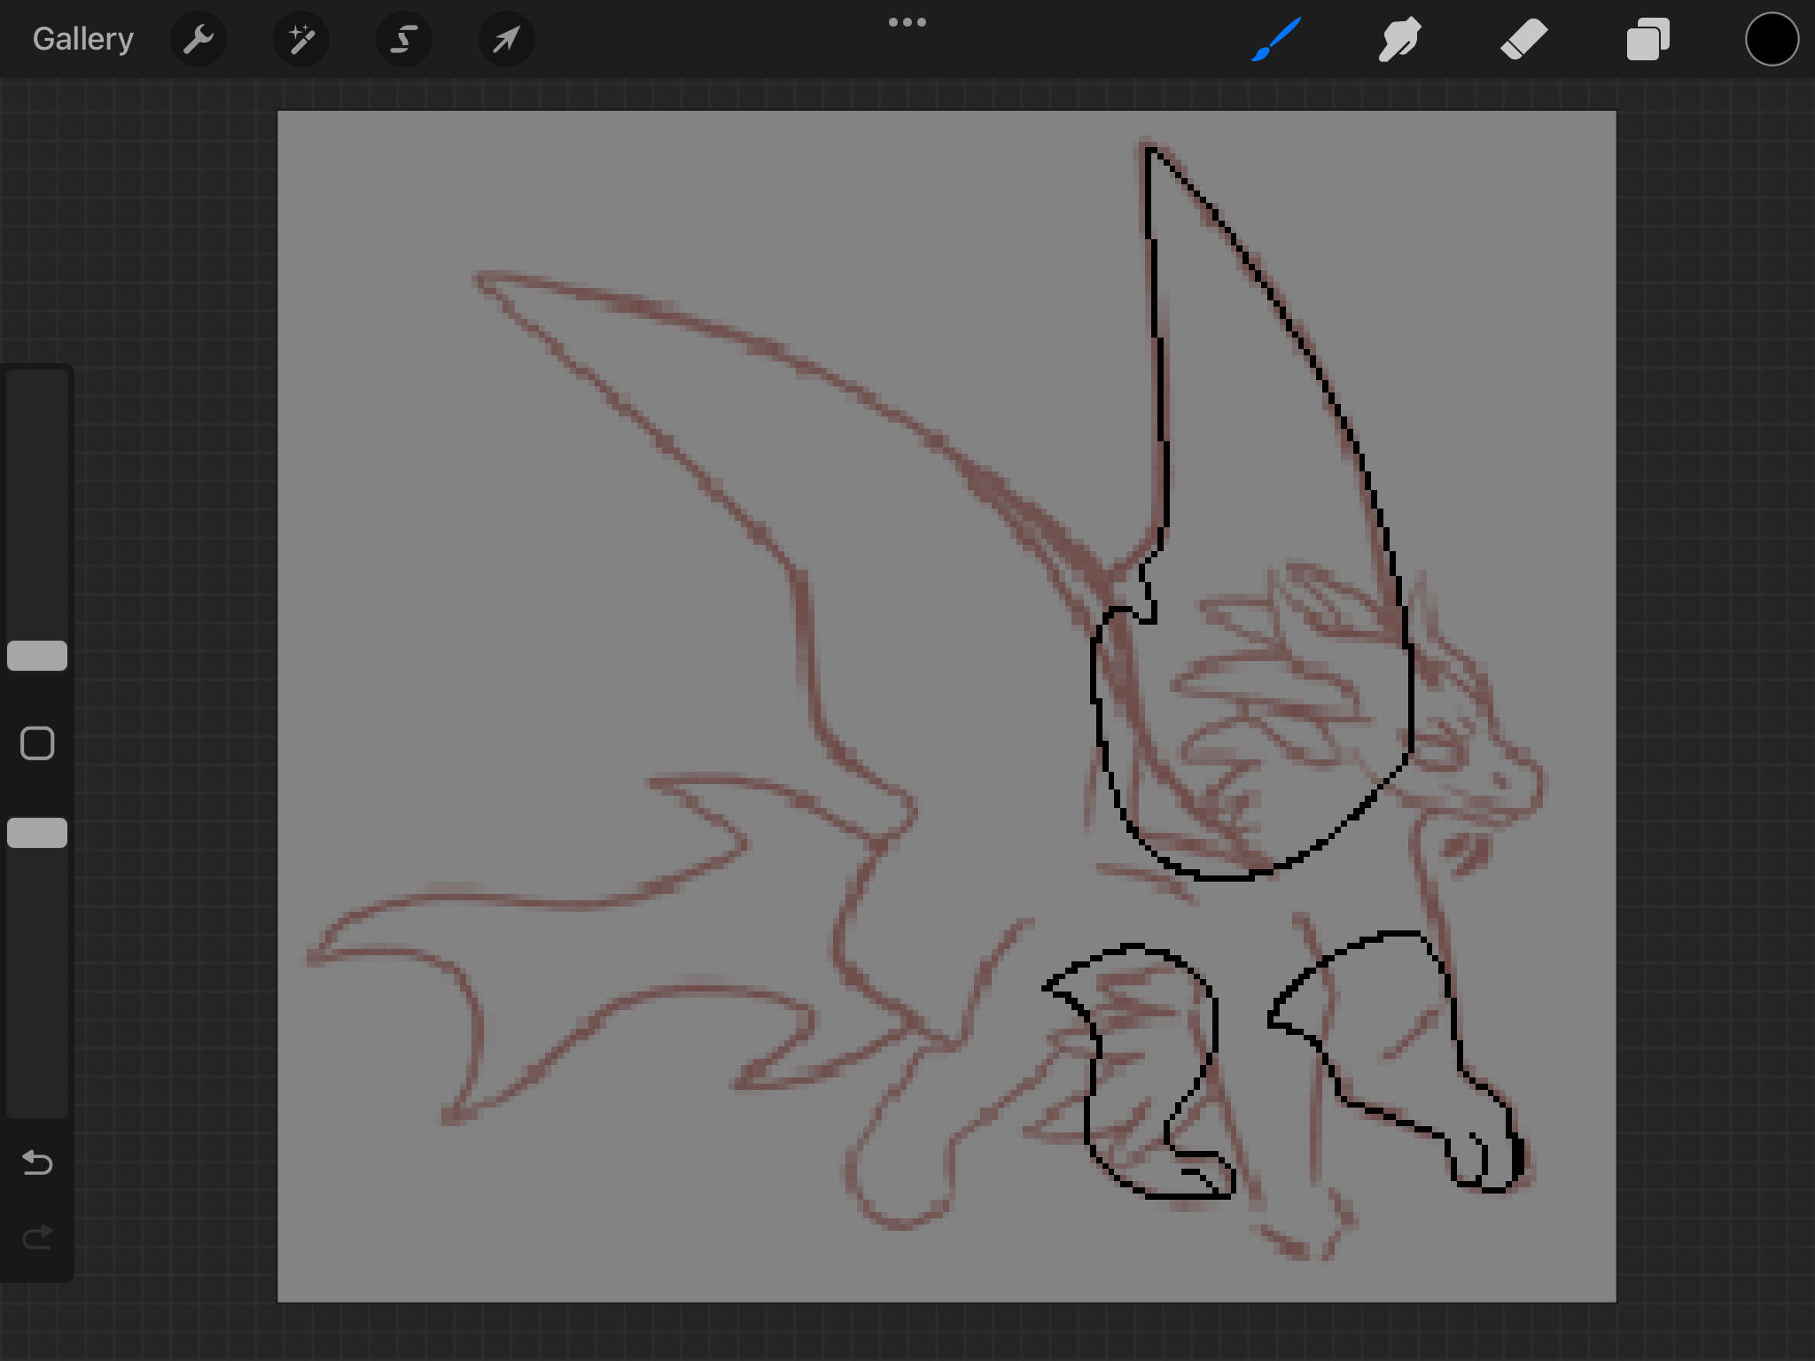Click the brush opacity slider handle
Screen dimensions: 1815x1361
click(x=37, y=833)
